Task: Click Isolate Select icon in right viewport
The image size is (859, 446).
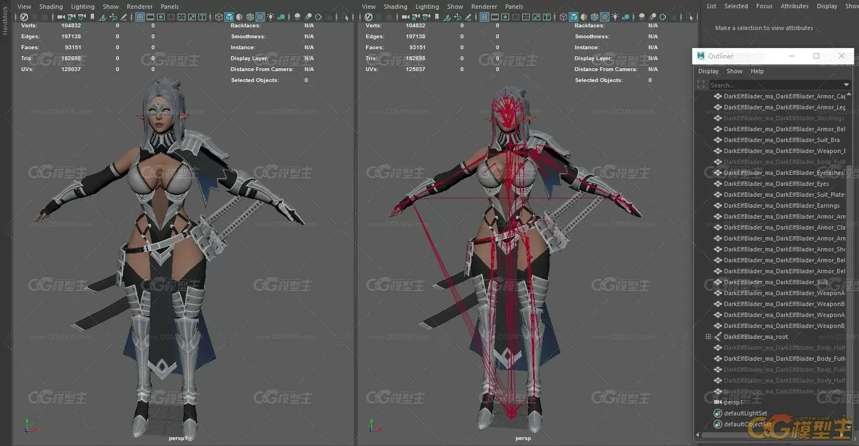Action: [689, 17]
